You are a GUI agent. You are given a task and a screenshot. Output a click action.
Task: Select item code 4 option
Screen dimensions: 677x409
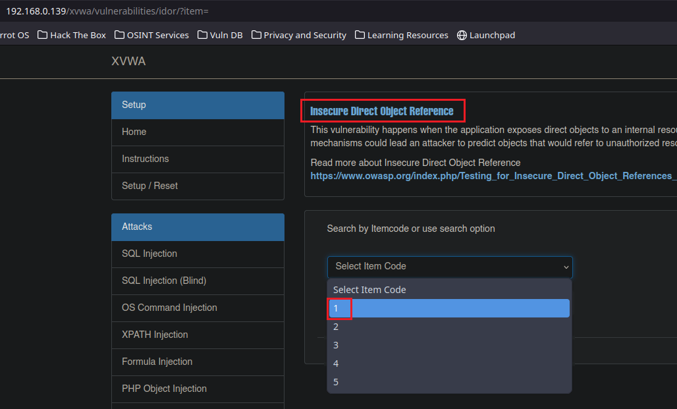[449, 364]
